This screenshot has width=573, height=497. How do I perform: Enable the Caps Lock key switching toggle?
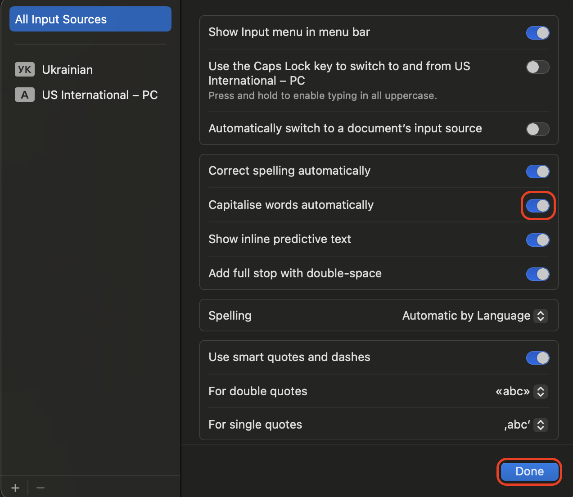537,67
